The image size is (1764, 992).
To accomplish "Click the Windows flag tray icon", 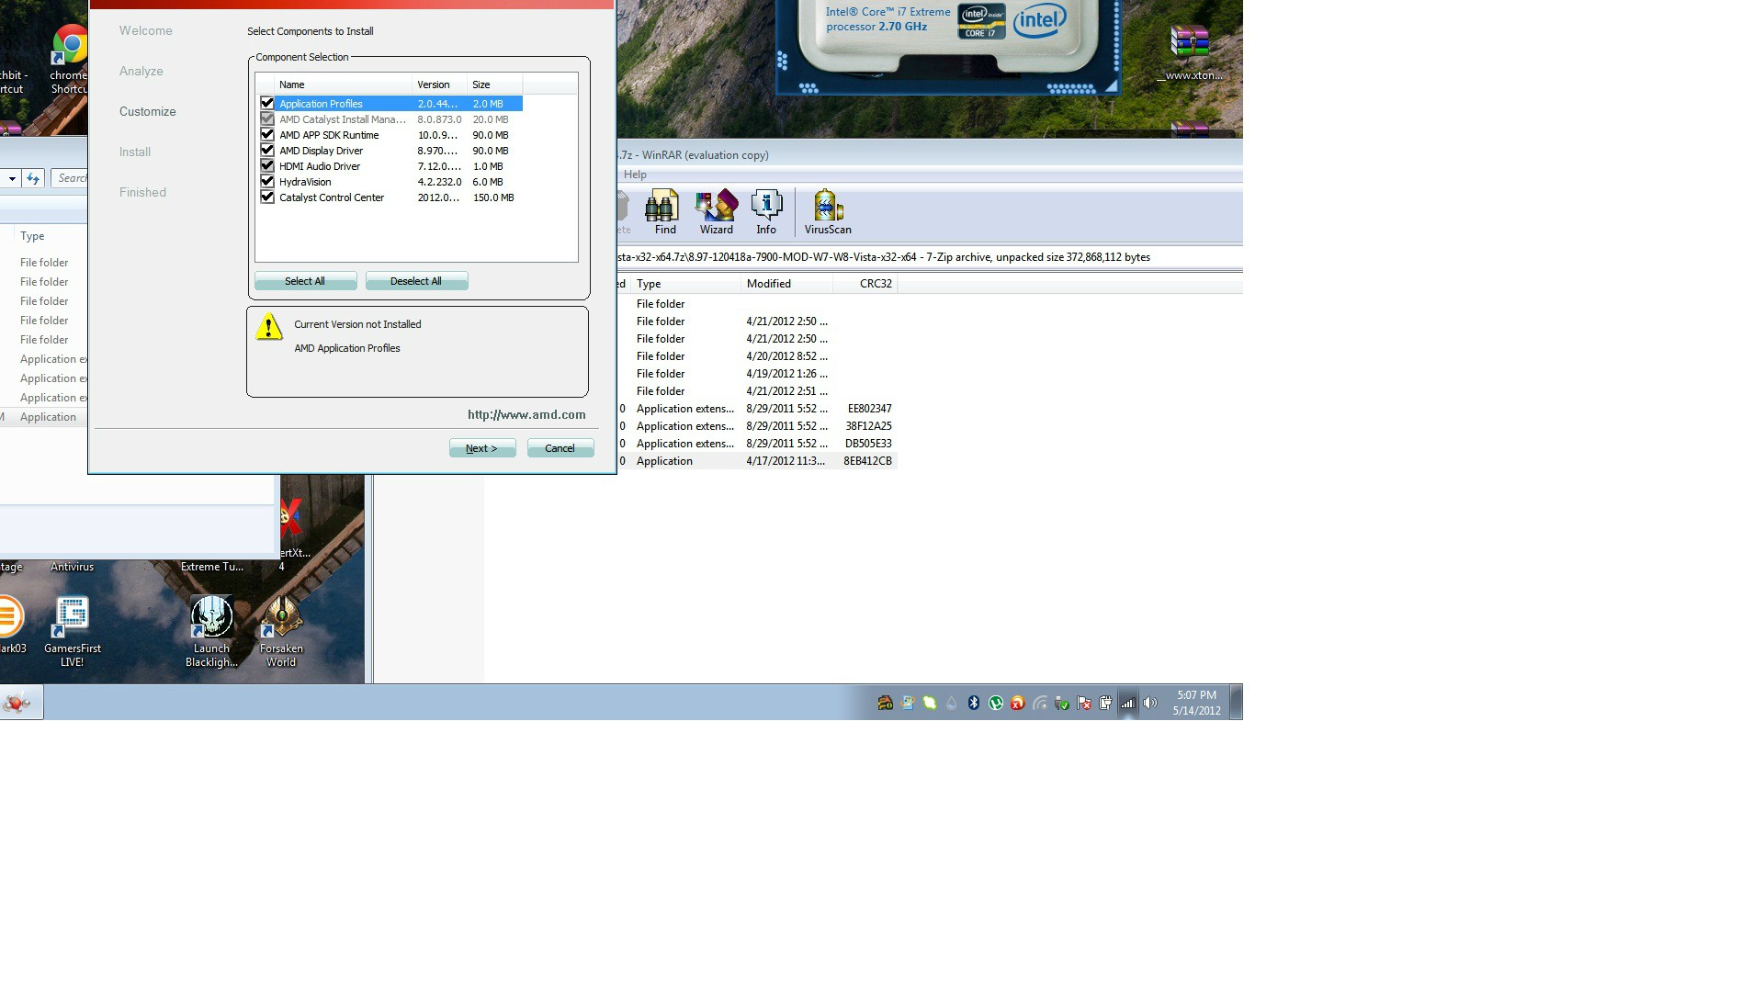I will [x=908, y=703].
